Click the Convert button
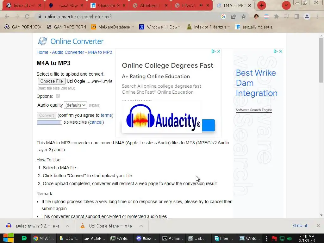 (x=47, y=115)
